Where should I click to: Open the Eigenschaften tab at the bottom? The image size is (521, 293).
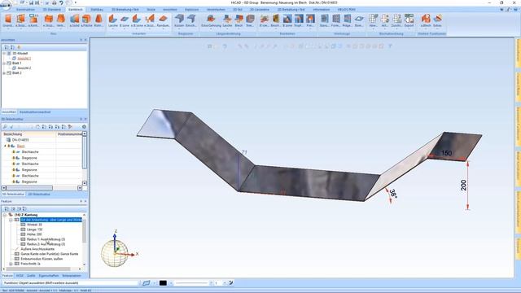[x=49, y=276]
